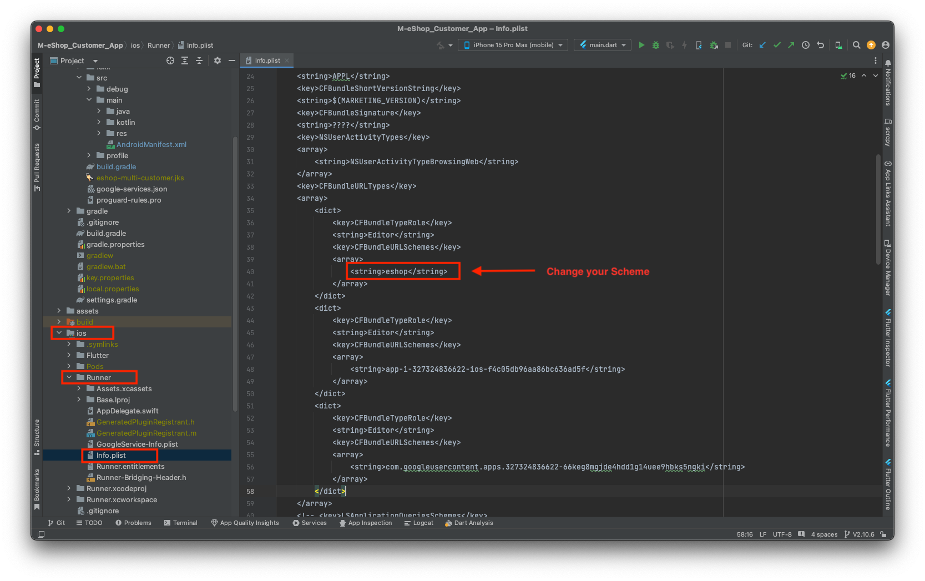The width and height of the screenshot is (925, 581).
Task: Click the Attach Debugger to Android Process icon
Action: 714,45
